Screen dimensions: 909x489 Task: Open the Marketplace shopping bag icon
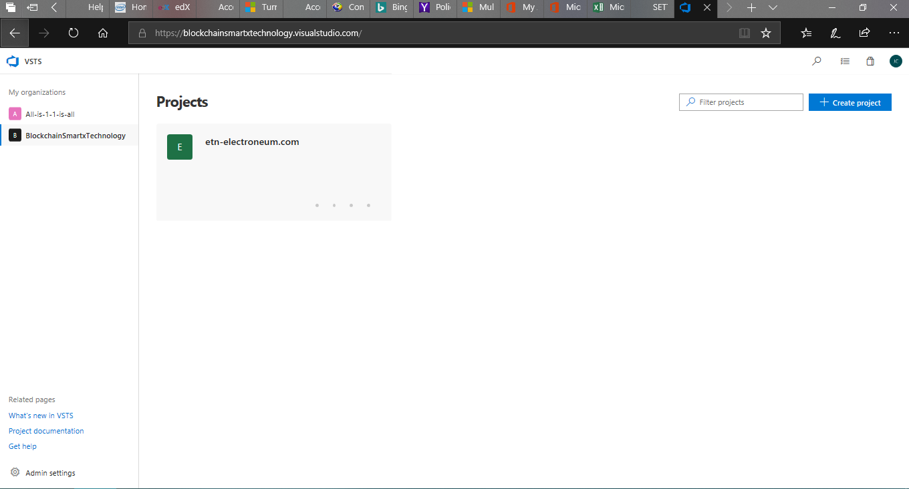(x=870, y=61)
